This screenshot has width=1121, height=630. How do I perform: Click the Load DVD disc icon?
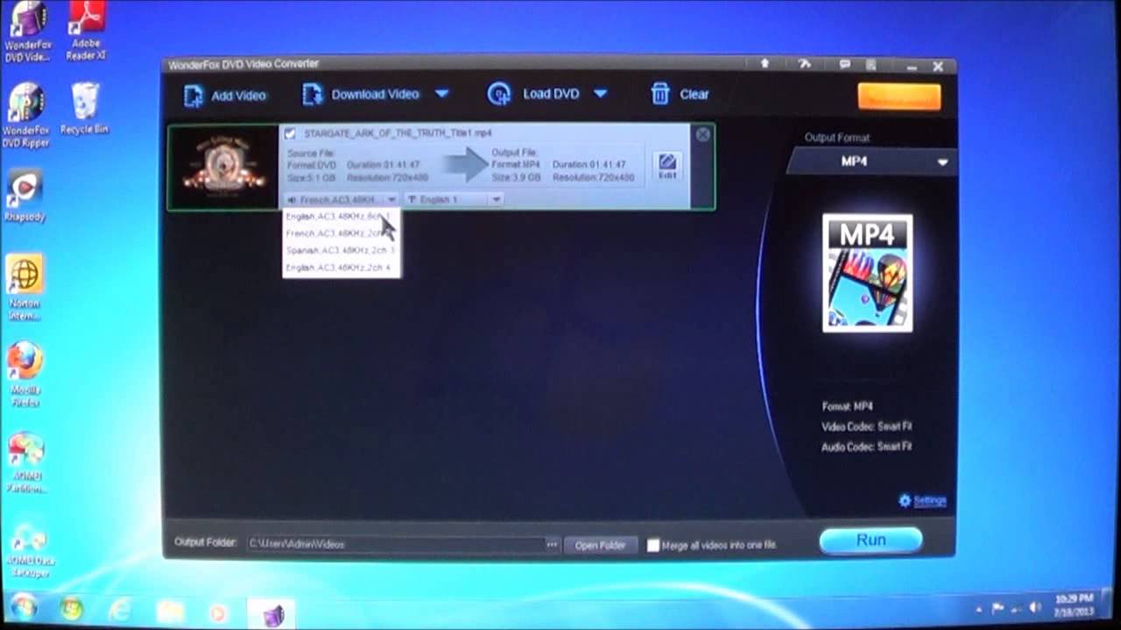pos(499,94)
